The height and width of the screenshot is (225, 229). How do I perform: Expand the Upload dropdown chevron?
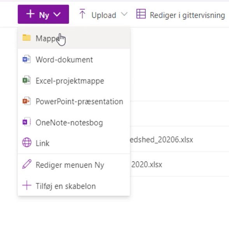click(x=124, y=14)
